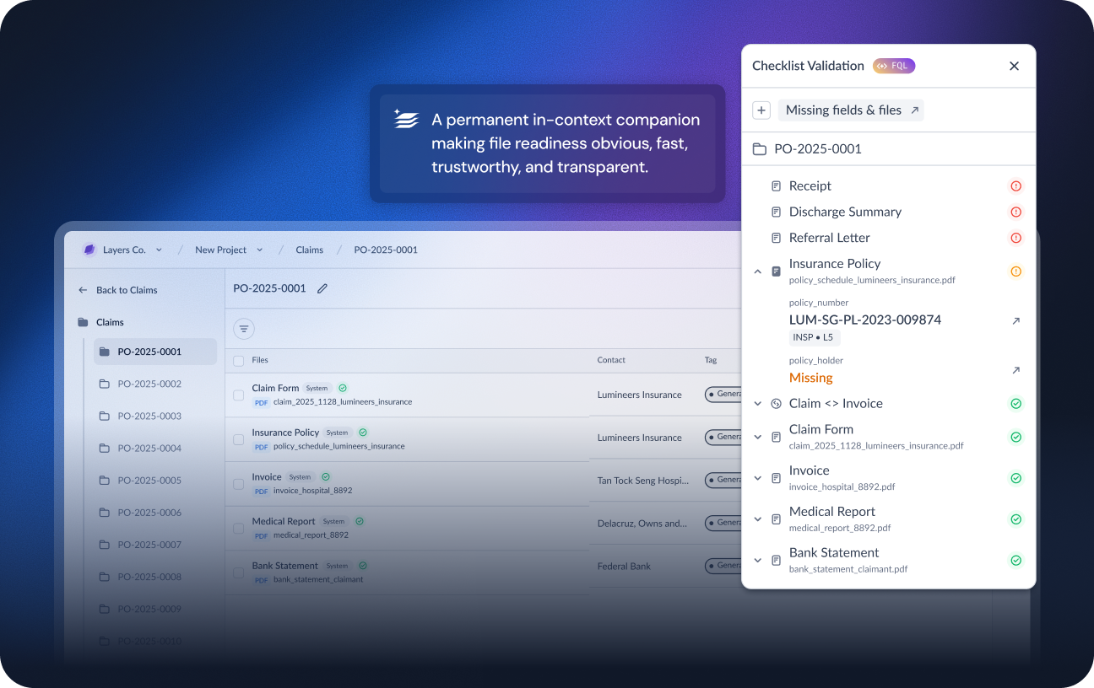Click green check icon for checklist Claim Form
Viewport: 1094px width, 688px height.
coord(1016,437)
